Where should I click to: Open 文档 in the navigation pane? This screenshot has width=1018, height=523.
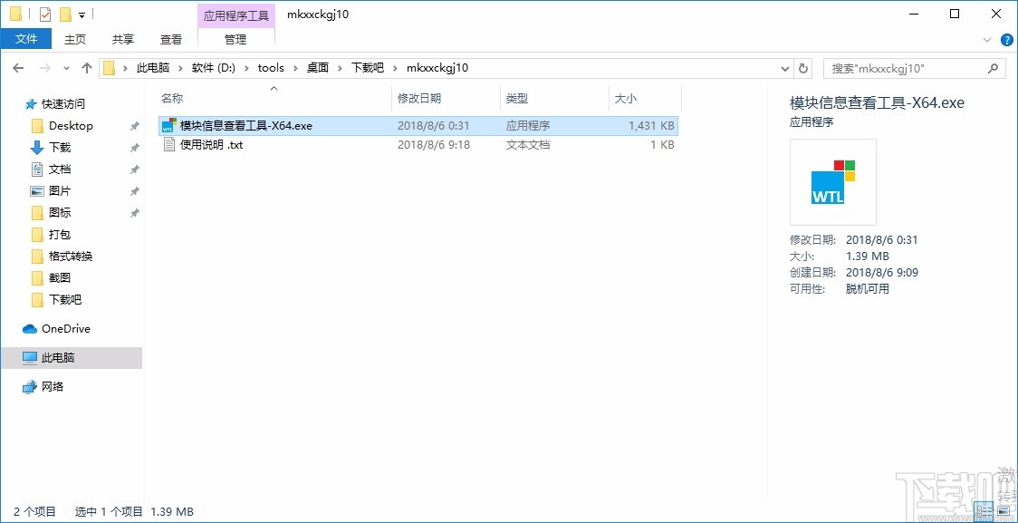click(60, 169)
